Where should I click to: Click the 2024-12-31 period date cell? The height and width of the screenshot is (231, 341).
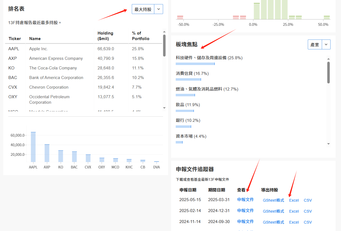pos(219,211)
